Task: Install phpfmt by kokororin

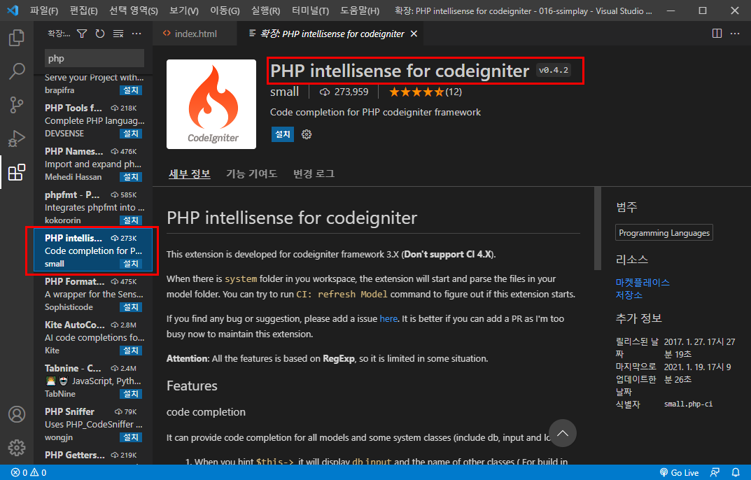Action: (x=131, y=220)
